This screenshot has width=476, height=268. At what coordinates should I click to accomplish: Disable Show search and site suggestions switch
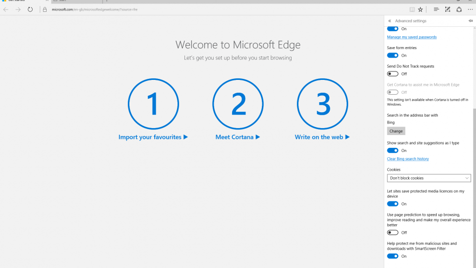pos(393,150)
